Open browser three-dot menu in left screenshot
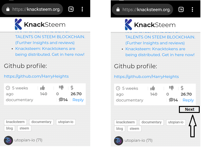The image size is (201, 149). (x=82, y=9)
